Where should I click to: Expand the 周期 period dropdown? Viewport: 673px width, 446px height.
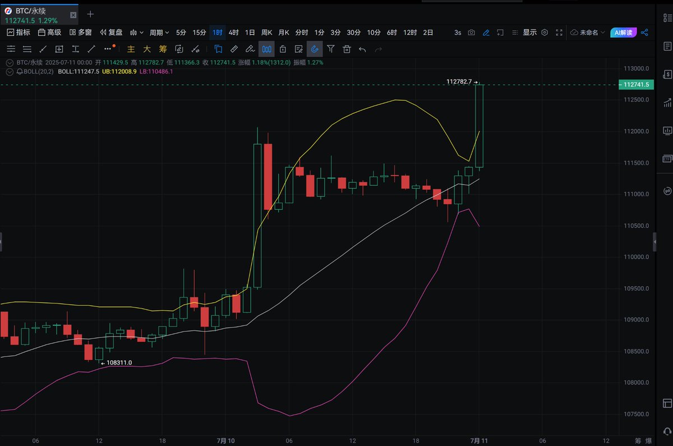coord(159,33)
